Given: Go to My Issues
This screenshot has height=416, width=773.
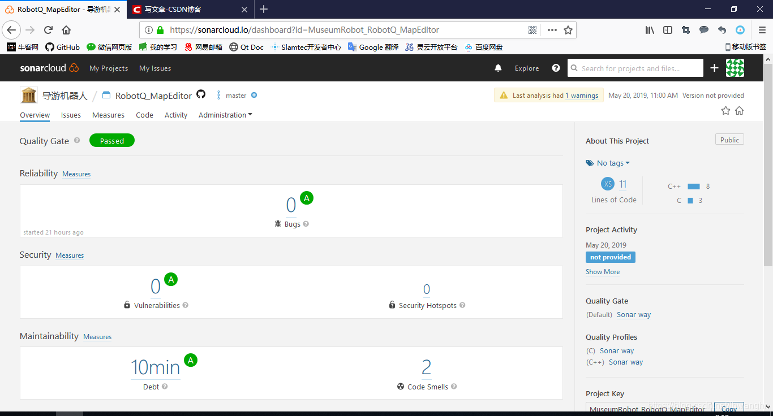Looking at the screenshot, I should [155, 68].
